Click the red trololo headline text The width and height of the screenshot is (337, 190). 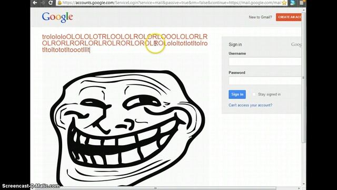[x=125, y=43]
